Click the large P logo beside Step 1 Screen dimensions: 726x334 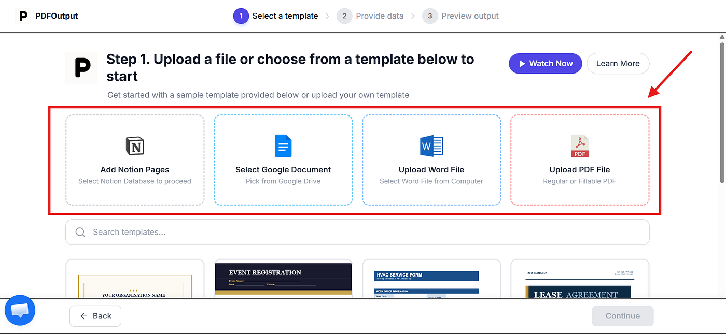coord(81,68)
